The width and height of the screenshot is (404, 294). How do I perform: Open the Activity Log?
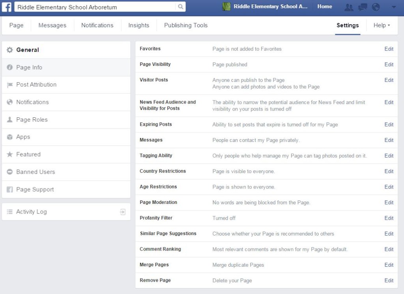pyautogui.click(x=66, y=212)
